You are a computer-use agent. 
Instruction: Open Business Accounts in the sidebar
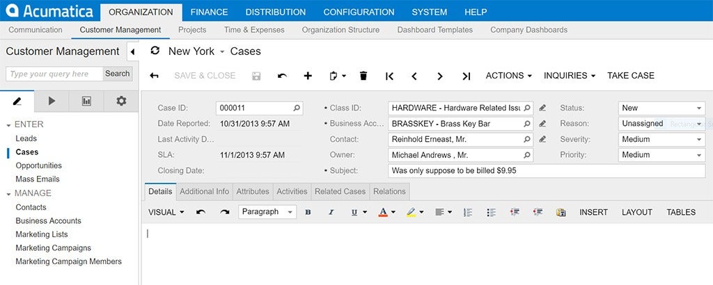click(48, 221)
